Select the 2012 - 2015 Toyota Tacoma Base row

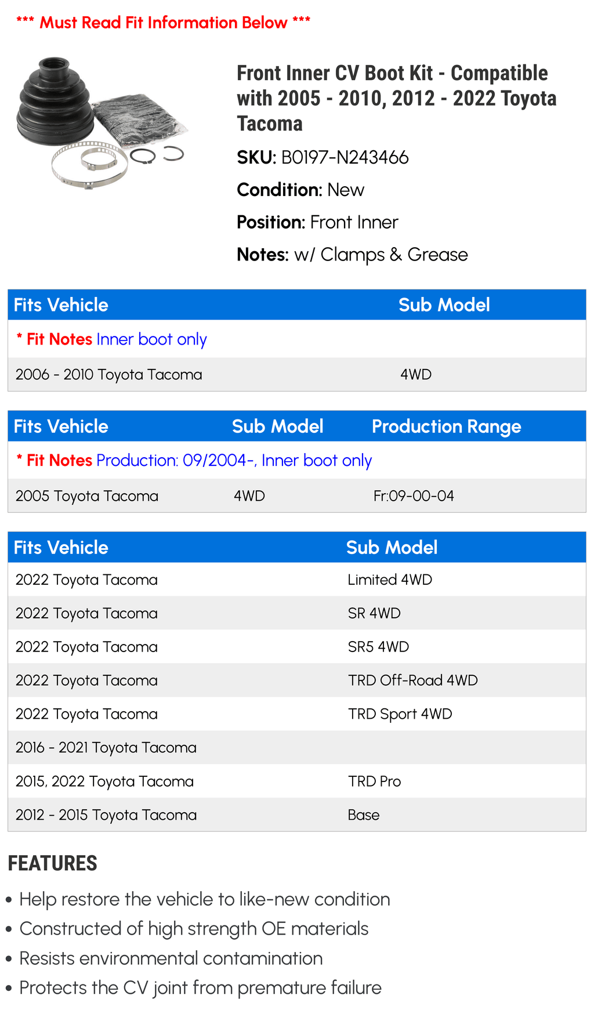click(296, 815)
